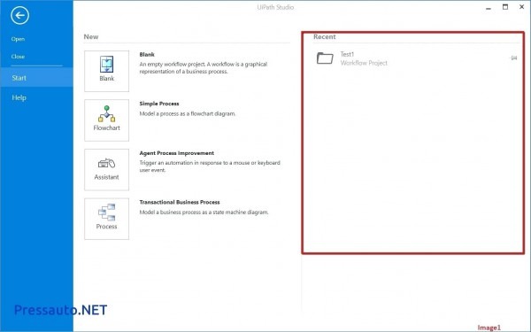
Task: Select Open in the blue sidebar
Action: [x=18, y=39]
